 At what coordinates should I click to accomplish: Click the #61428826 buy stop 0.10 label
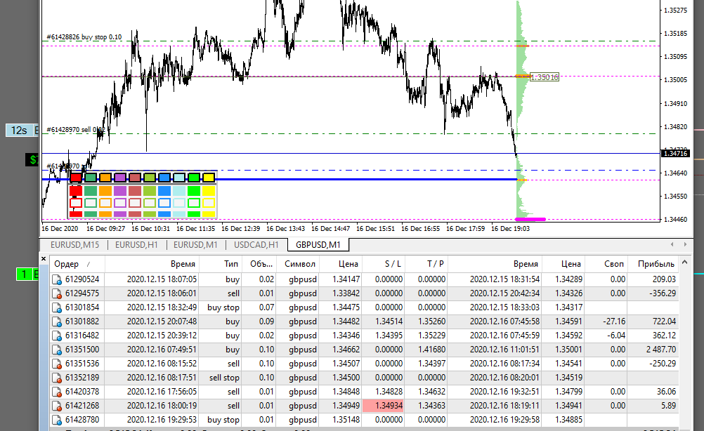pyautogui.click(x=84, y=37)
